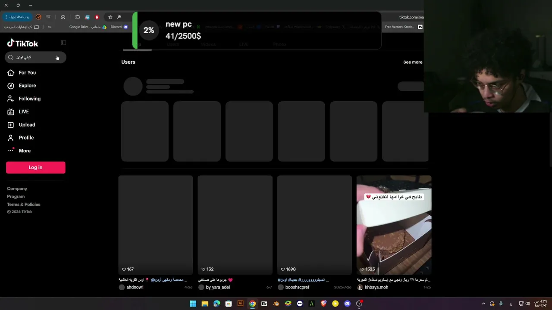Open the Discord bookmark
The height and width of the screenshot is (310, 552).
[119, 27]
